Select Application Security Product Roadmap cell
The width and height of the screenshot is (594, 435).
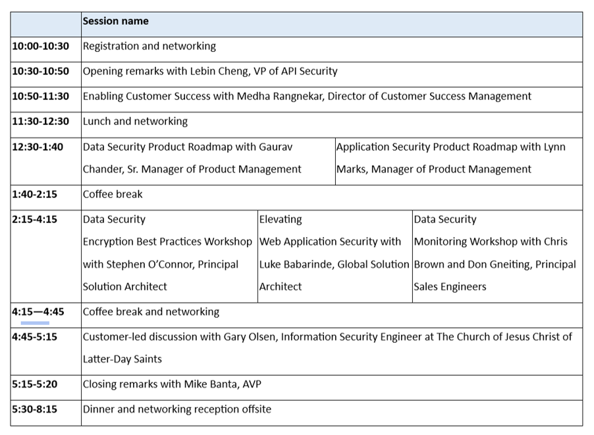point(451,158)
